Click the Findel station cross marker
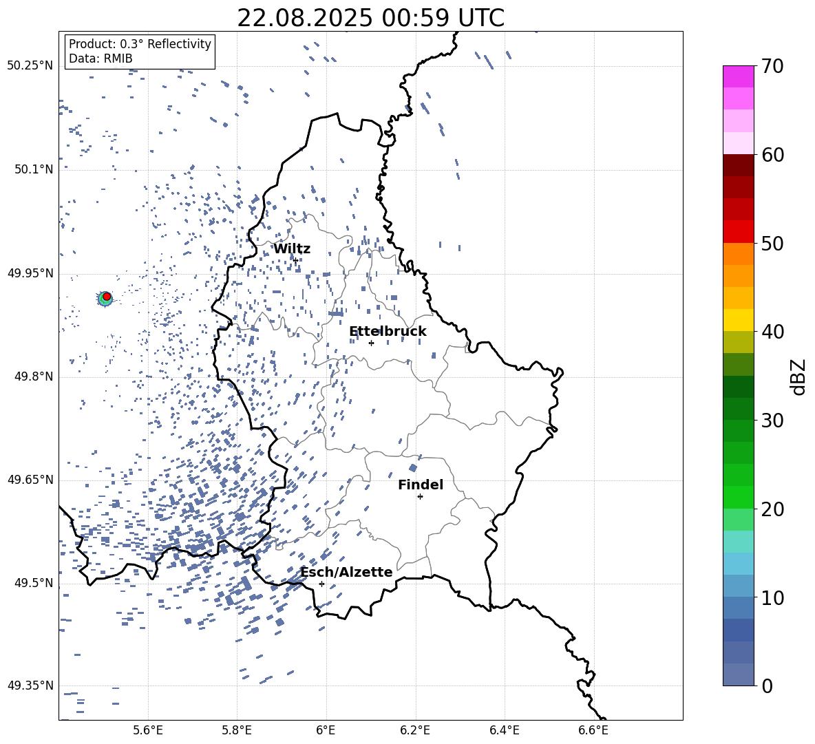 (420, 497)
